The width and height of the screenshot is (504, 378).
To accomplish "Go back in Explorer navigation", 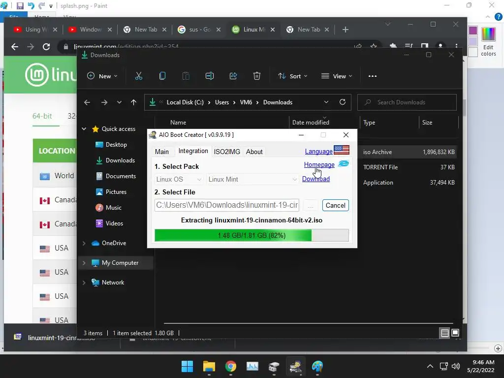I will point(87,102).
